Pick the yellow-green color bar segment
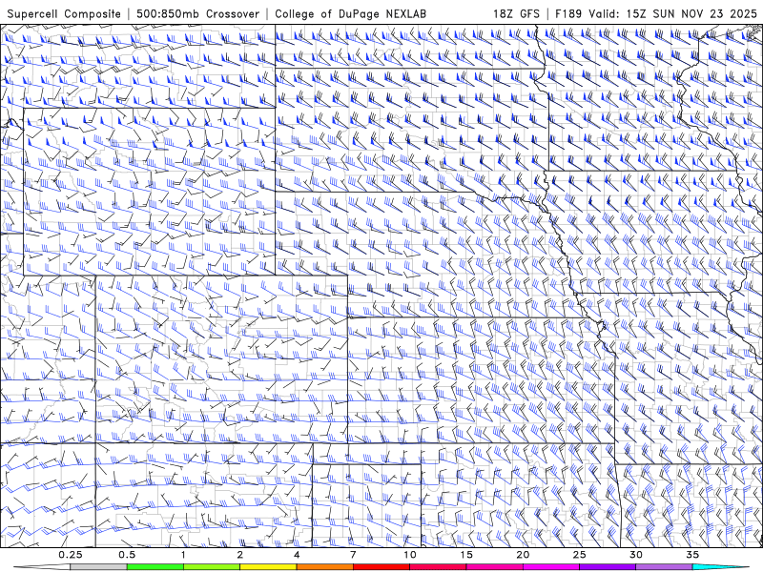763x572 pixels. point(212,567)
